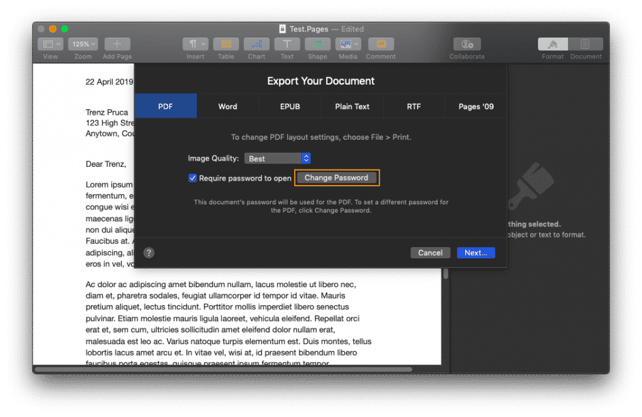Click the '22 April 2019' date text
This screenshot has height=417, width=642.
pos(109,82)
